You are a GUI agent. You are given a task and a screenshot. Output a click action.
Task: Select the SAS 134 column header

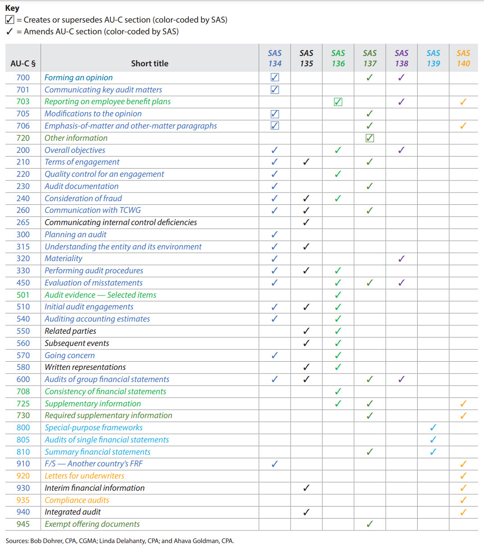point(274,58)
